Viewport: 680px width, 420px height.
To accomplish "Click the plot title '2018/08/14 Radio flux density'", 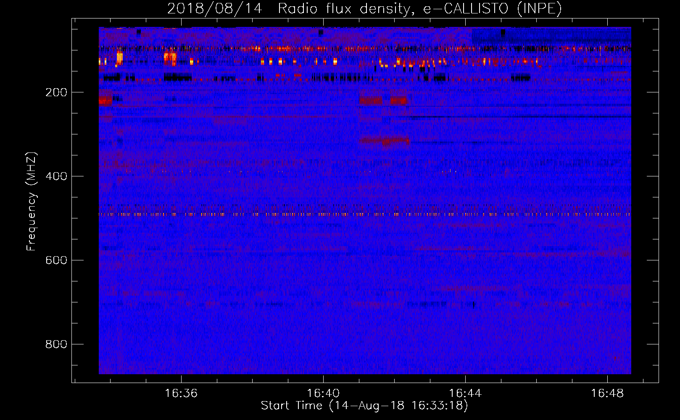I will click(x=290, y=9).
